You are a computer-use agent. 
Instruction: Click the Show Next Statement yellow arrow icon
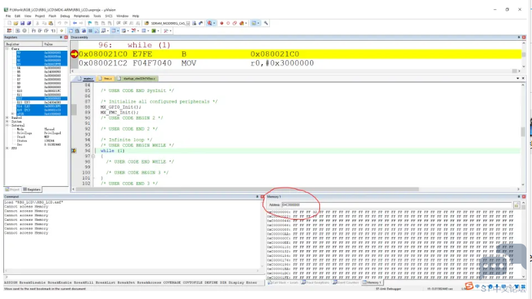[x=62, y=31]
